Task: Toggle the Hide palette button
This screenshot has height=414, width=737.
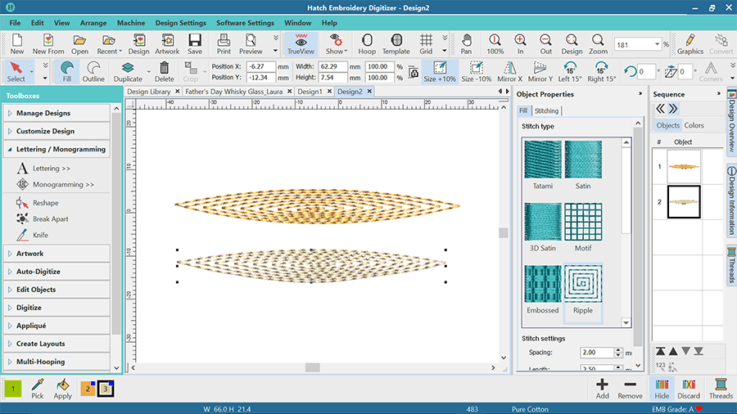Action: pyautogui.click(x=660, y=389)
